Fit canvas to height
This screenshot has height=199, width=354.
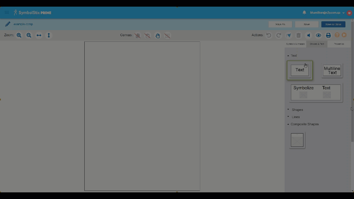[49, 35]
